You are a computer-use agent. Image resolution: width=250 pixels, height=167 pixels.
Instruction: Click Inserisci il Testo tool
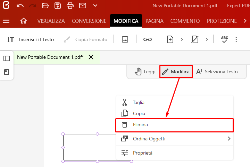31,39
